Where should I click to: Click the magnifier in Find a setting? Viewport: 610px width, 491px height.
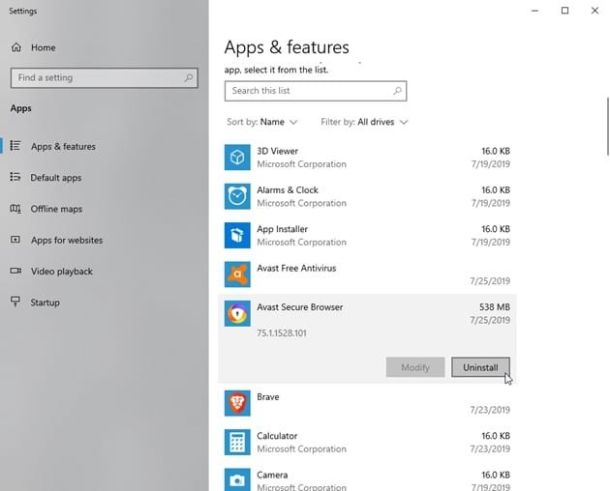[x=188, y=77]
